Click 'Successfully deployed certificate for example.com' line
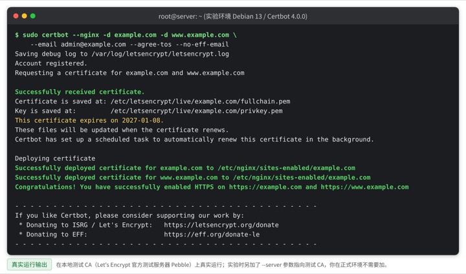This screenshot has height=274, width=466. [x=185, y=168]
